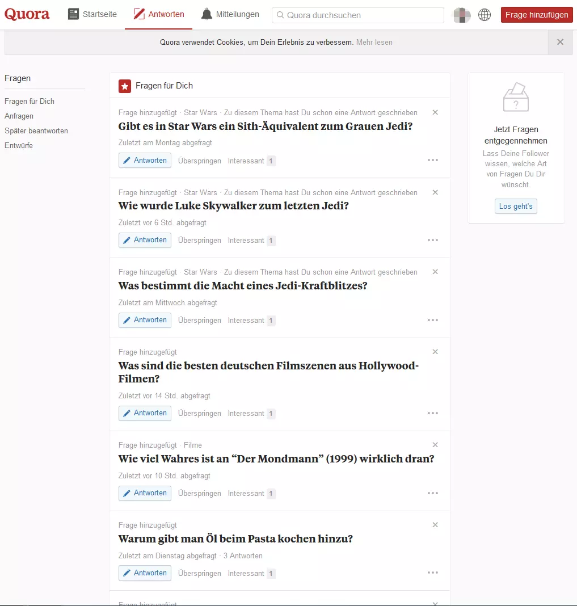Answer the Pasta kochen question
577x606 pixels.
(x=145, y=573)
